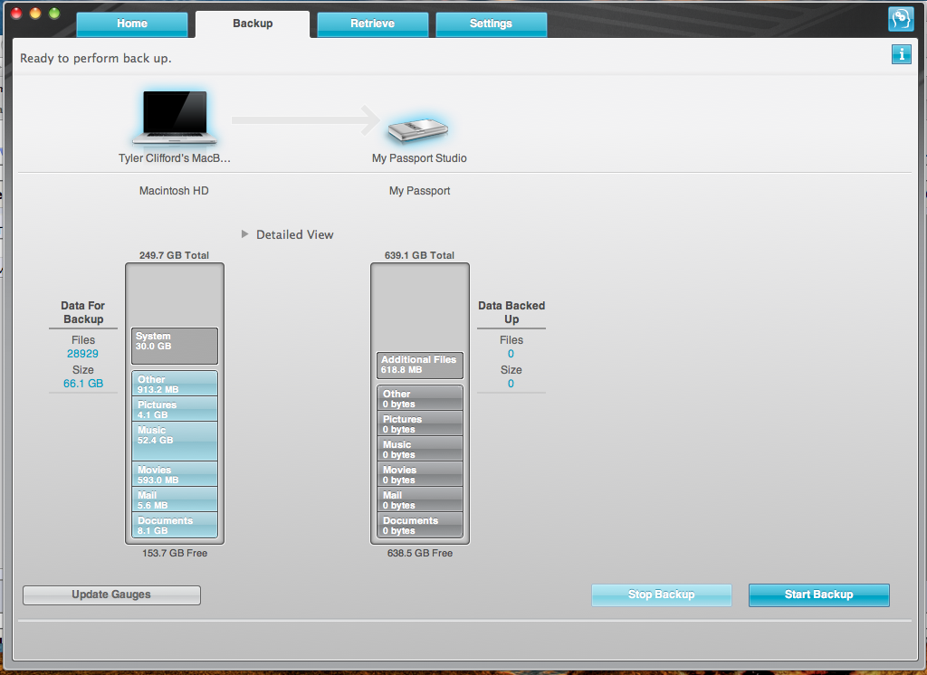
Task: Open the Retrieve tab
Action: click(x=372, y=24)
